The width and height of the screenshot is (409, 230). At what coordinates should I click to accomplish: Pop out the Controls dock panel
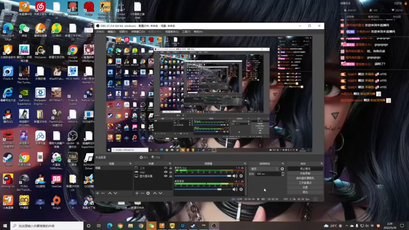tap(322, 164)
